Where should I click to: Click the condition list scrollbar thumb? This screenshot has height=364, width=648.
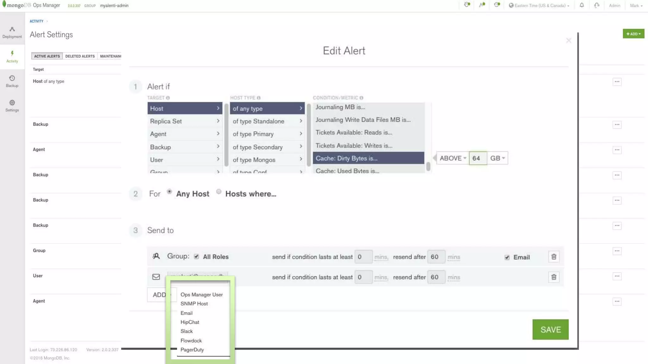[428, 166]
